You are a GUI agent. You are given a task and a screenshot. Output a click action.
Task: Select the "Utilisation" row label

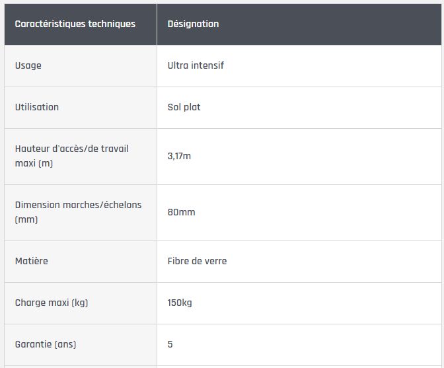tap(36, 107)
